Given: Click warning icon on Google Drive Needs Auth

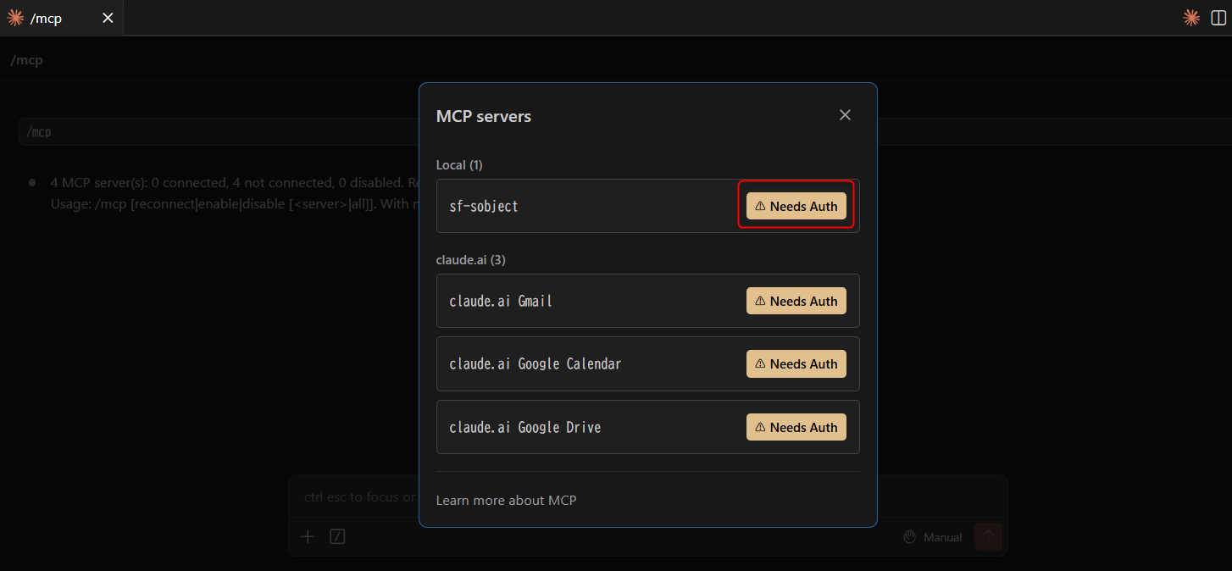Looking at the screenshot, I should (760, 427).
